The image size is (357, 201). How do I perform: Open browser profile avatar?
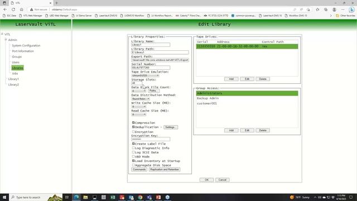pyautogui.click(x=334, y=9)
